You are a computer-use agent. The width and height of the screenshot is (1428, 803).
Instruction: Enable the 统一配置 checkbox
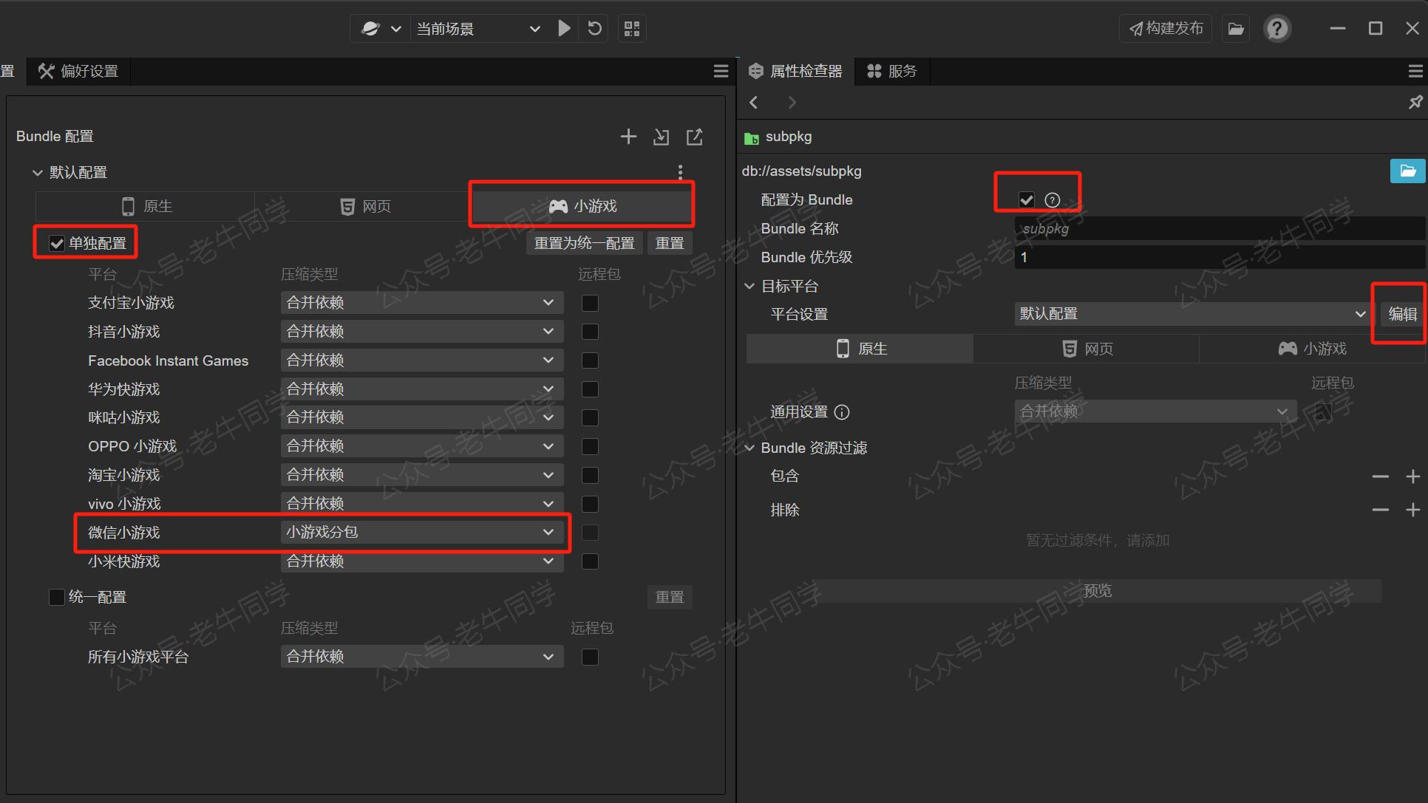pyautogui.click(x=57, y=597)
